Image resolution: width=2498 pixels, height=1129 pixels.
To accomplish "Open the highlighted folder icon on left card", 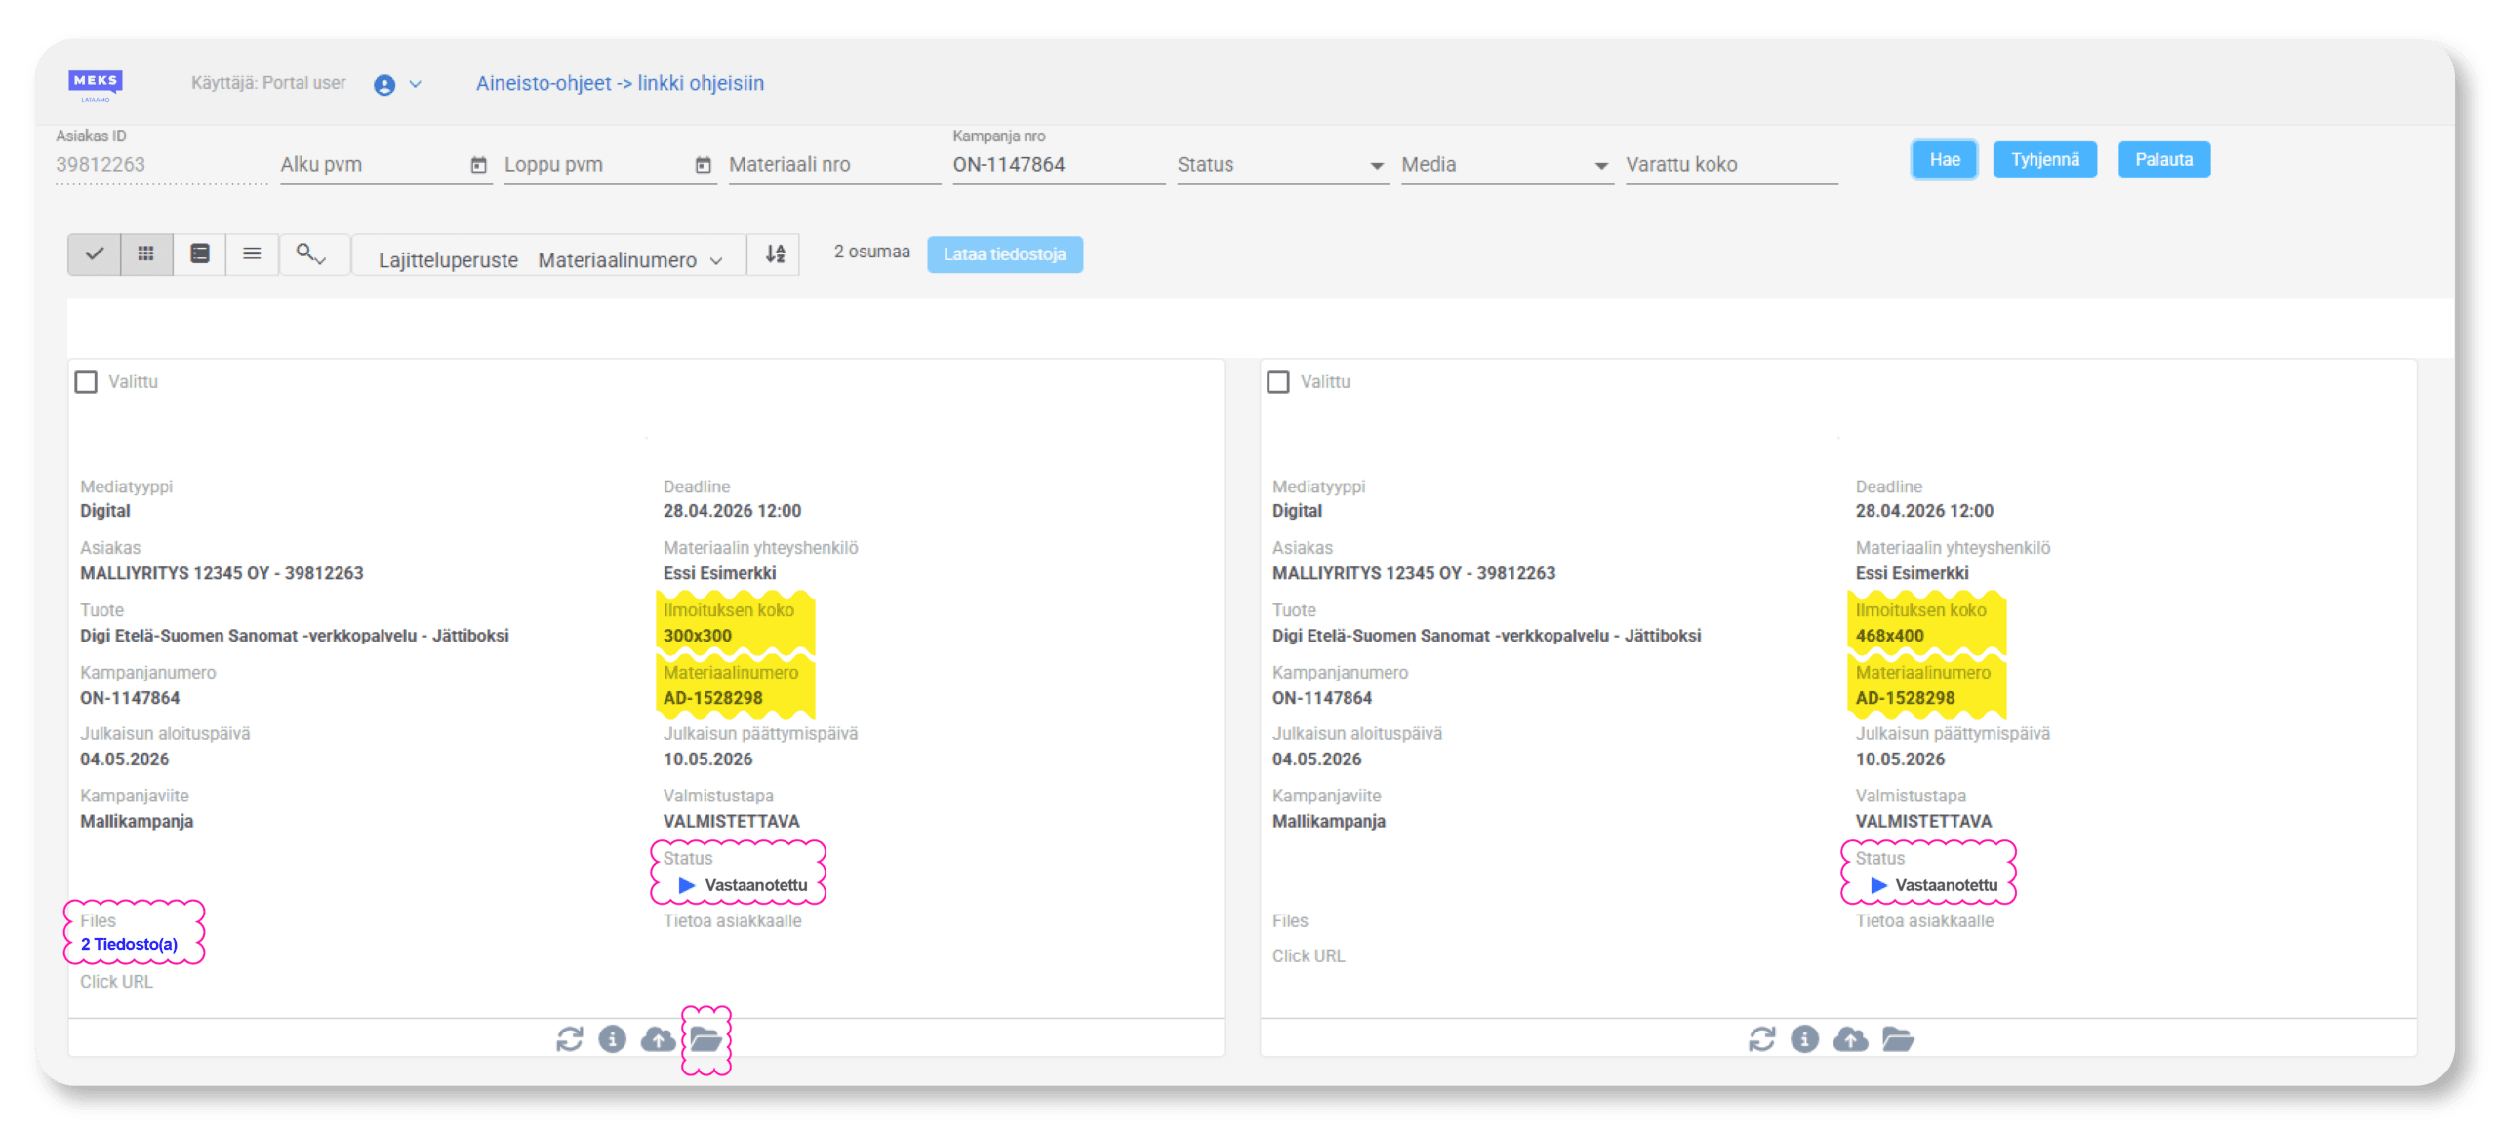I will click(x=705, y=1039).
